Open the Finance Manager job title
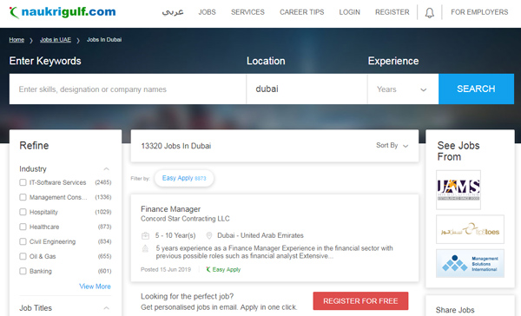This screenshot has height=316, width=521. click(170, 209)
